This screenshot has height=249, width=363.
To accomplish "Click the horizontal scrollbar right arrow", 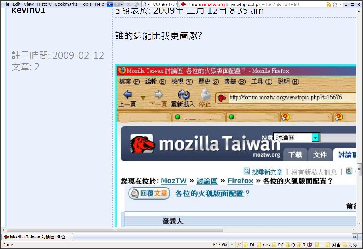I will pyautogui.click(x=354, y=229).
